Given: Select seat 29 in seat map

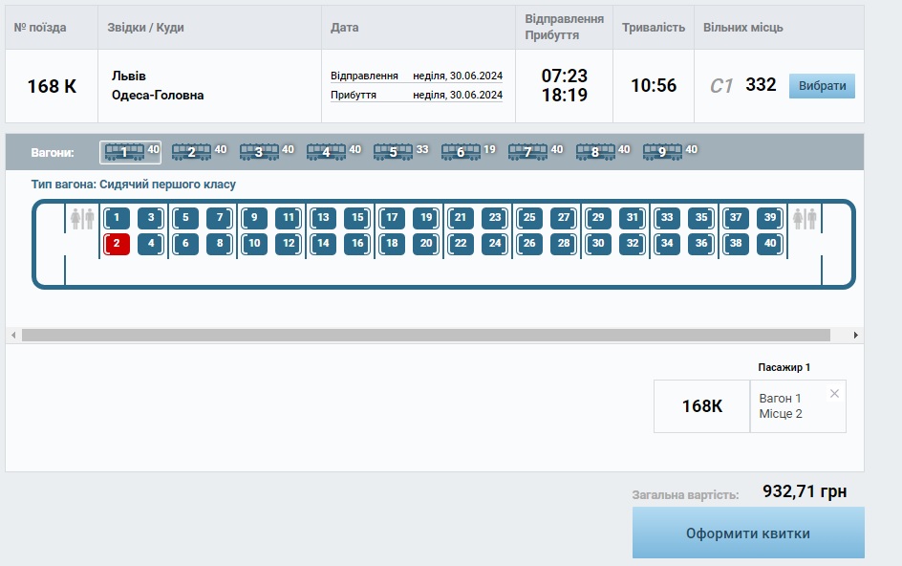Looking at the screenshot, I should pyautogui.click(x=598, y=218).
